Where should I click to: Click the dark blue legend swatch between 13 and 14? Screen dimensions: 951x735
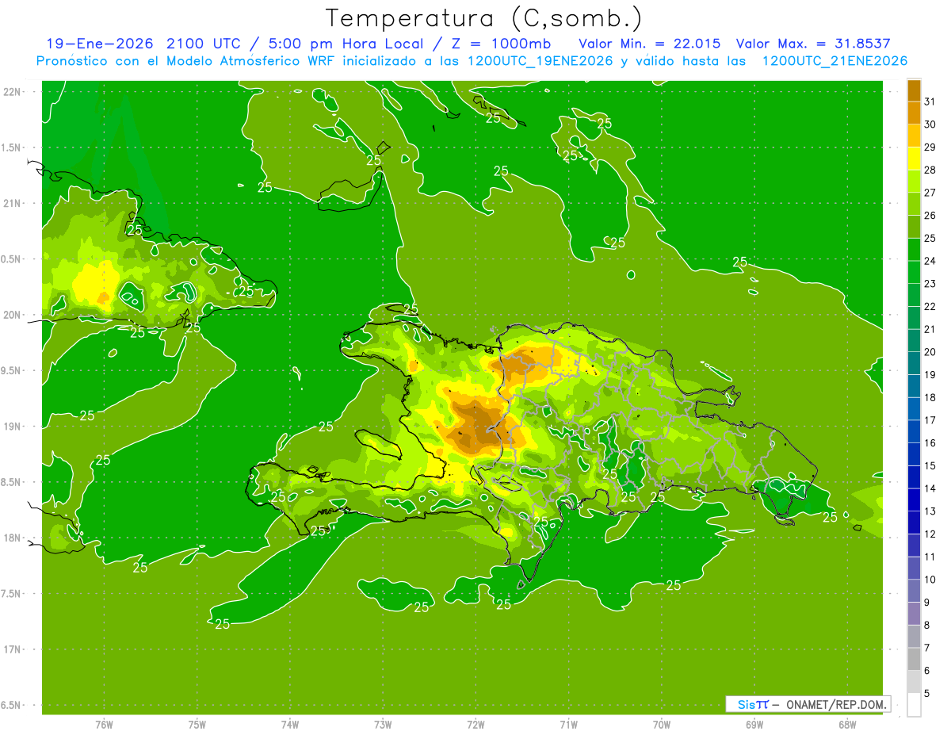click(x=914, y=500)
